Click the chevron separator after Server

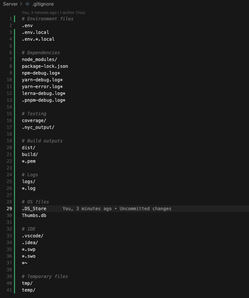[x=21, y=4]
